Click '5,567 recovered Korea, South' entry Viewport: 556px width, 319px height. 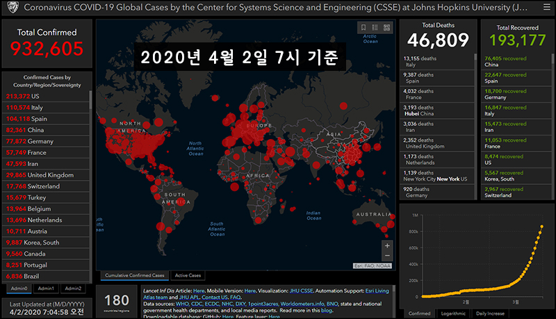pos(516,176)
